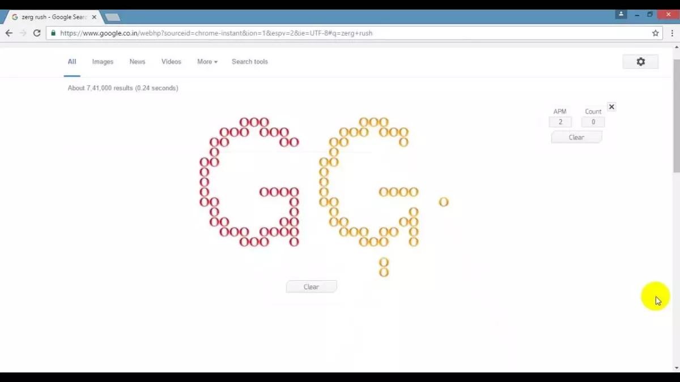Viewport: 680px width, 382px height.
Task: Close the APM score panel with X
Action: [611, 107]
